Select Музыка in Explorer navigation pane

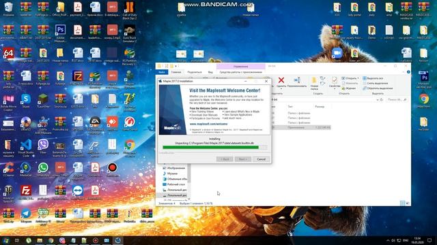170,174
